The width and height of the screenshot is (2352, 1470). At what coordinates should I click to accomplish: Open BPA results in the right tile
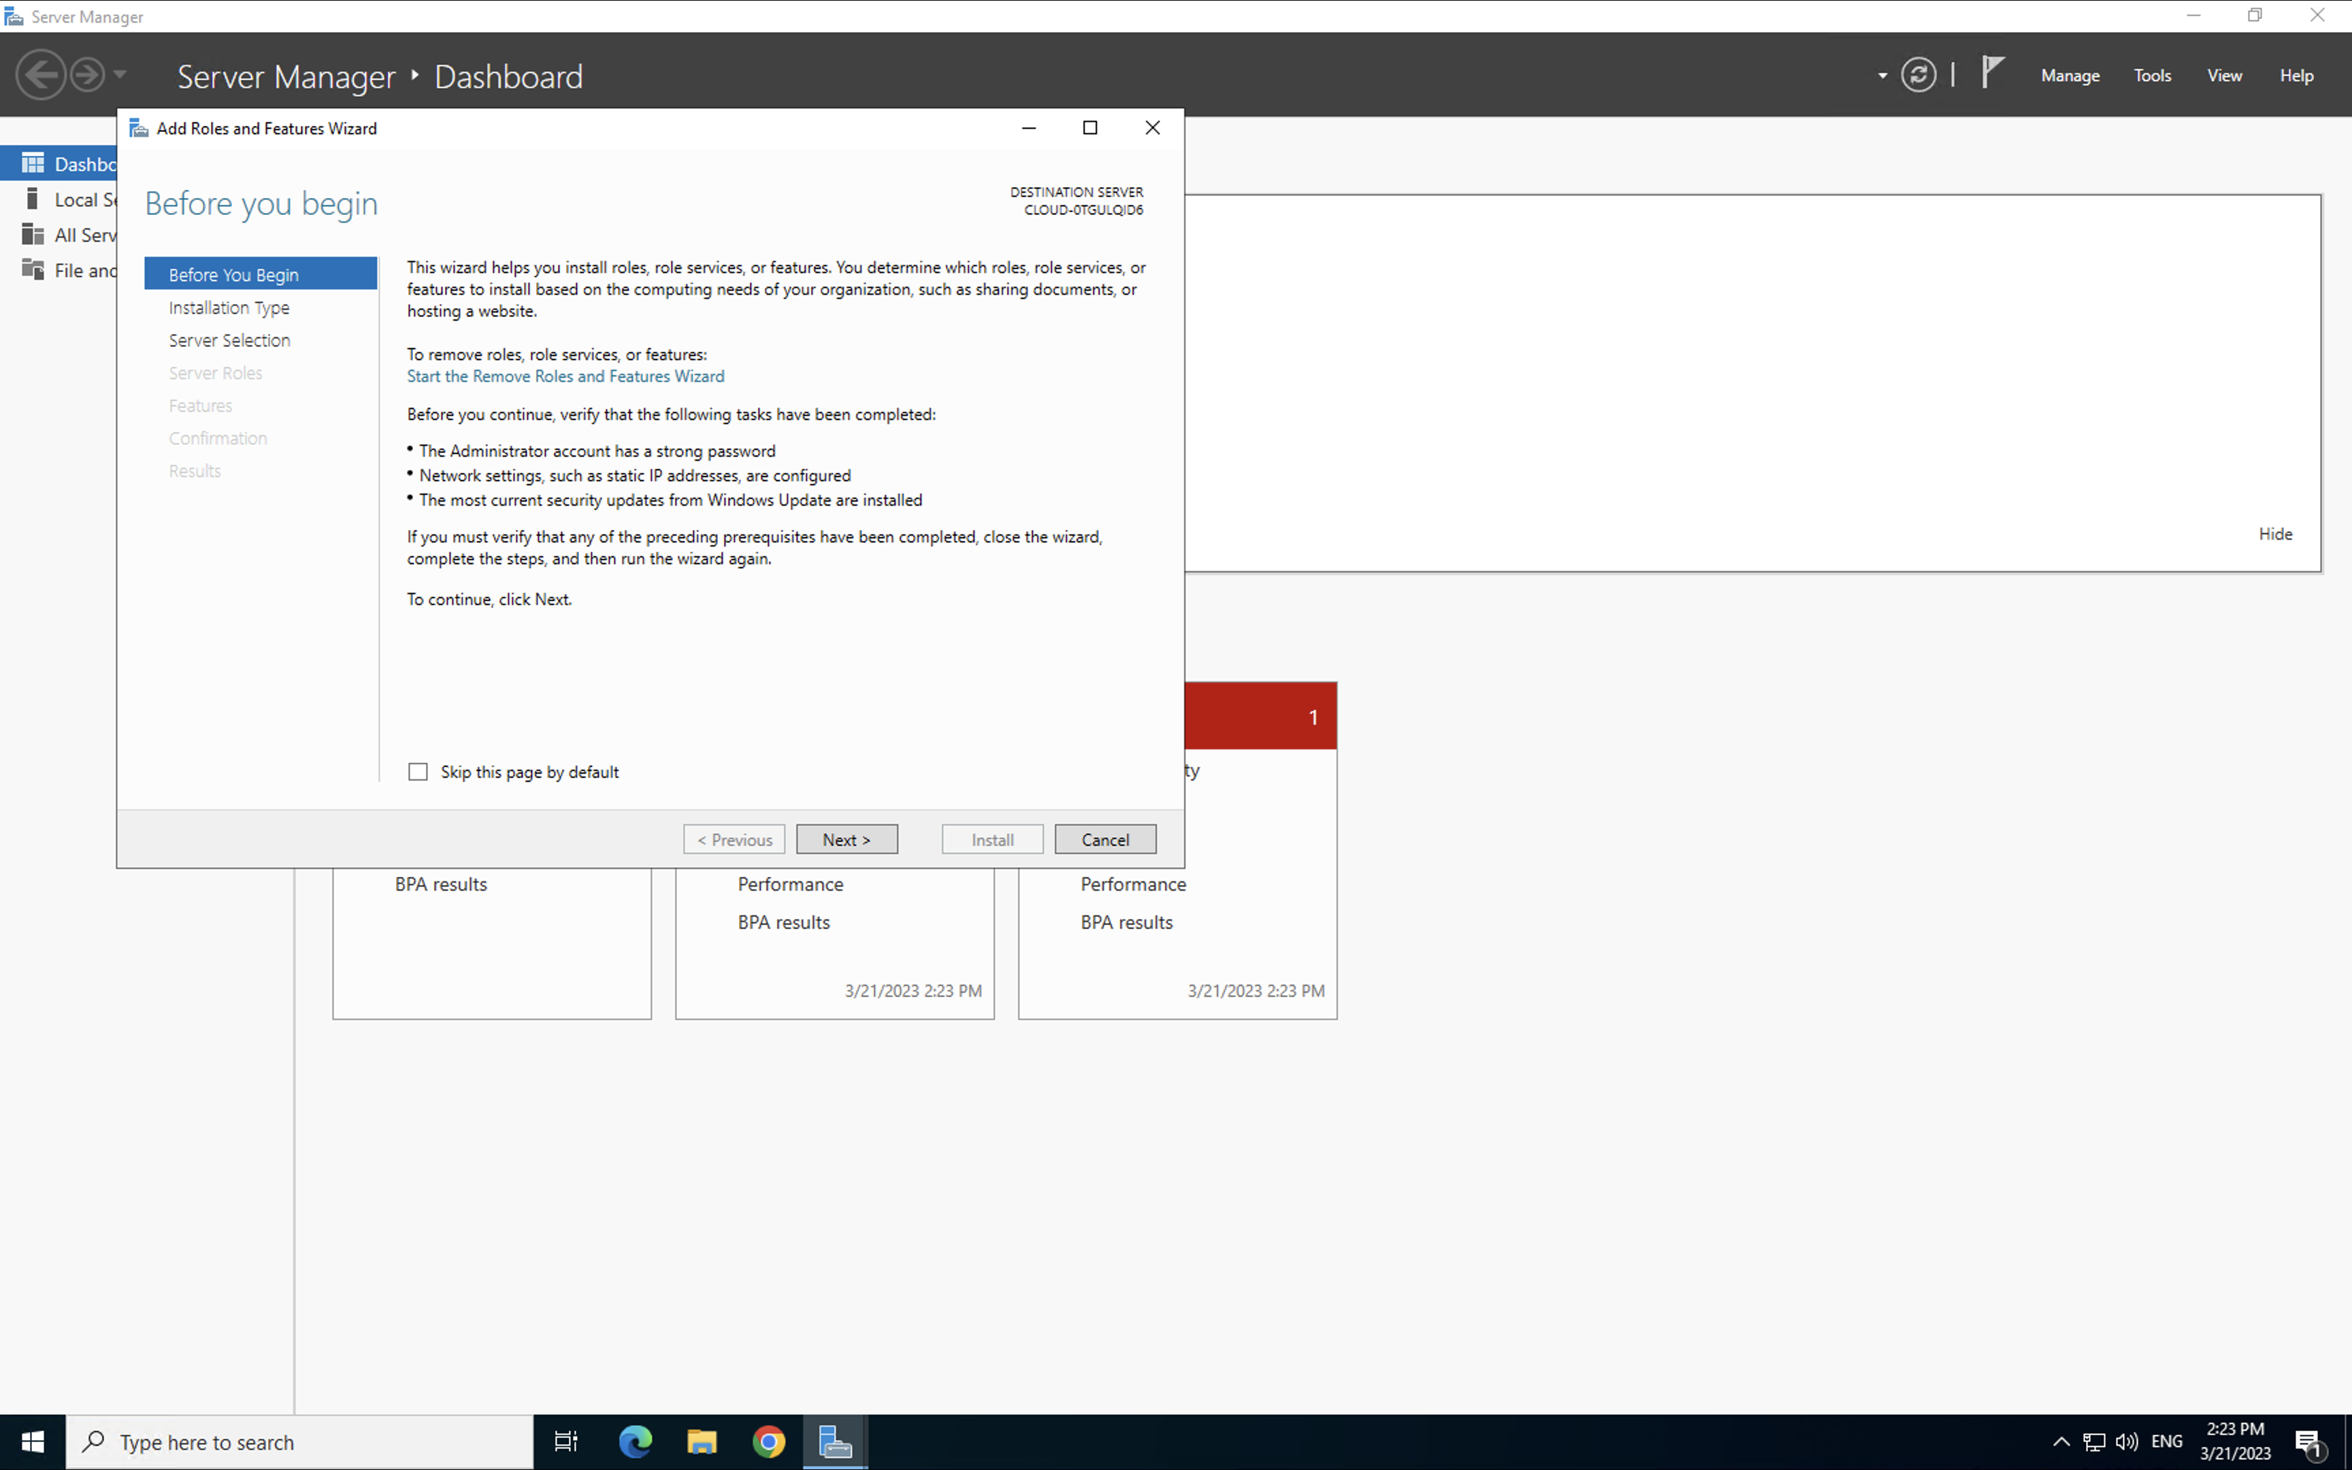pos(1126,921)
